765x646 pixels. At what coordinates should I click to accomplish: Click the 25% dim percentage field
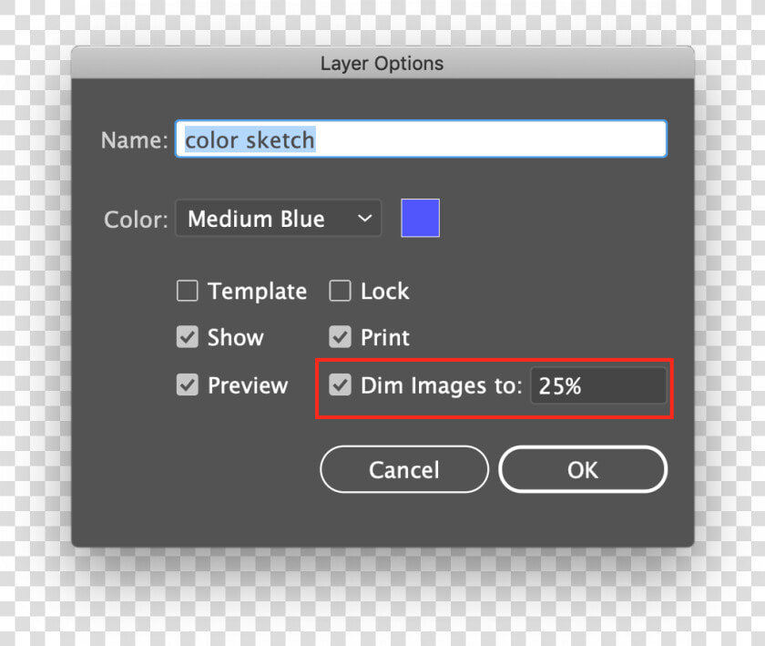598,385
